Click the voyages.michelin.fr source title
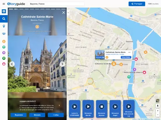 [28, 101]
